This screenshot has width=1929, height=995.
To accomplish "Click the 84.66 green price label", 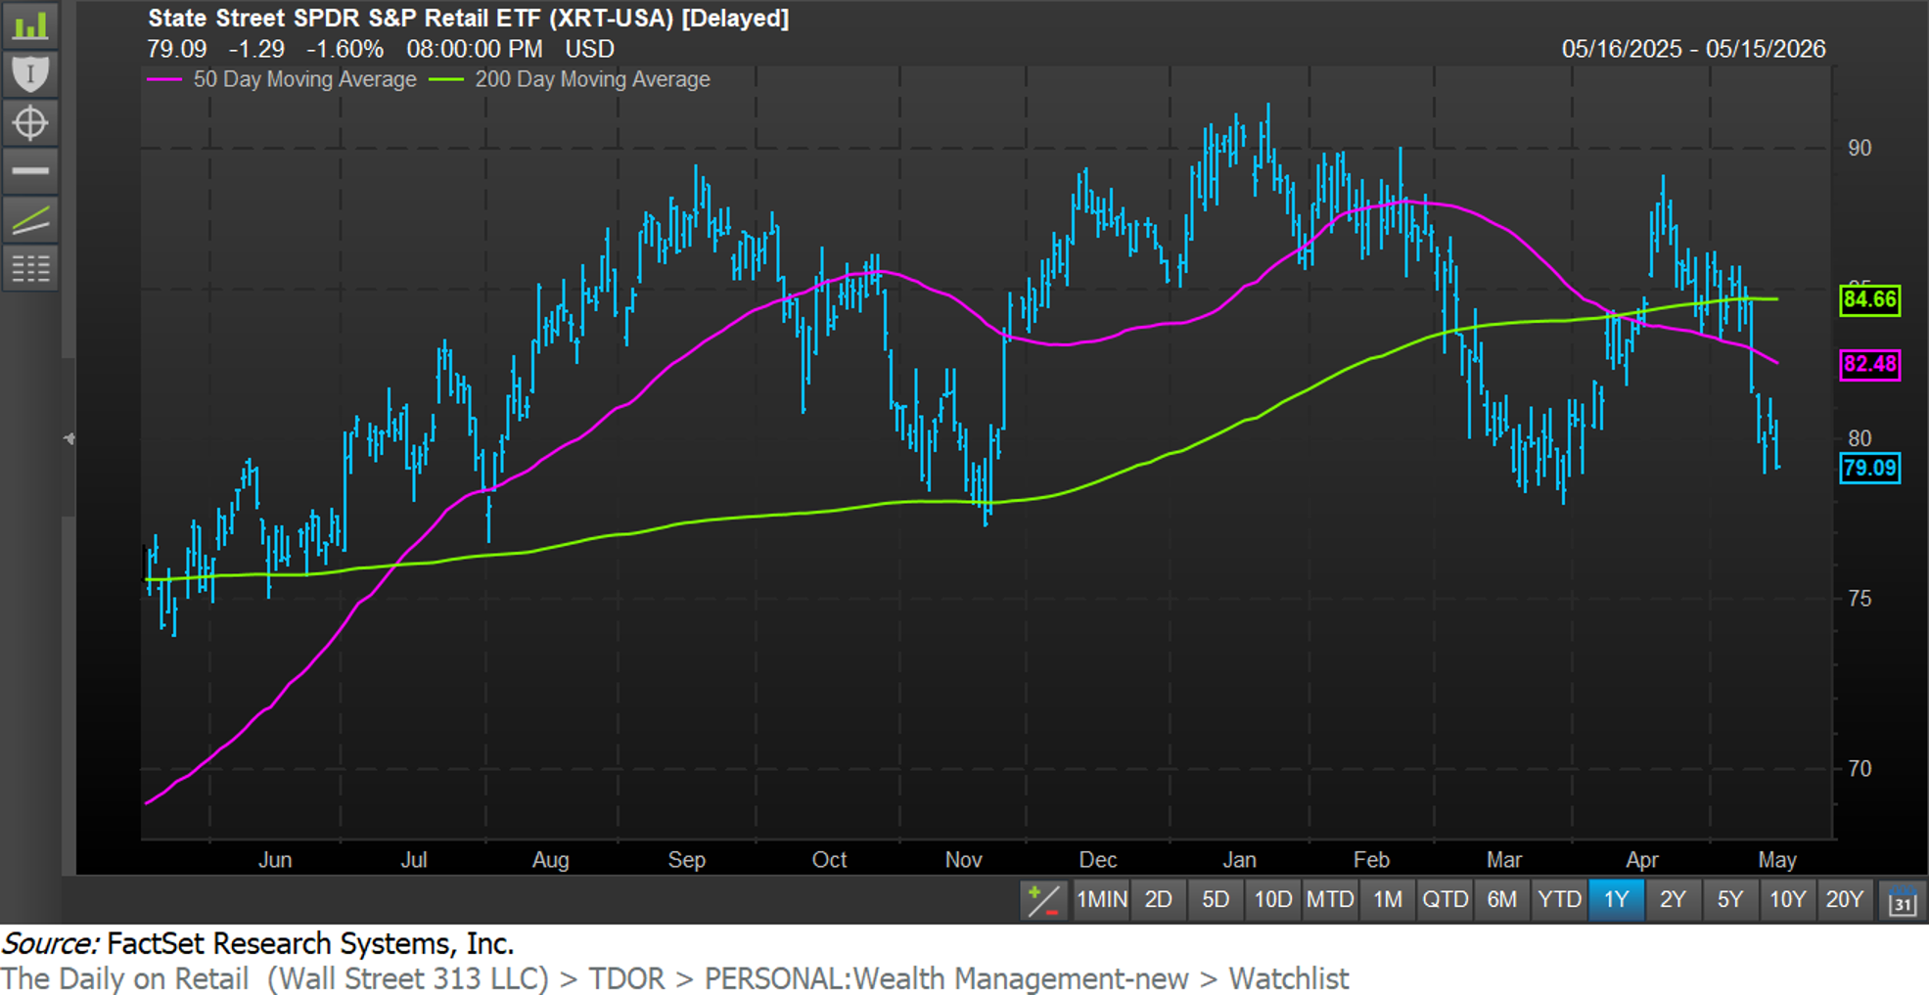I will click(1870, 299).
